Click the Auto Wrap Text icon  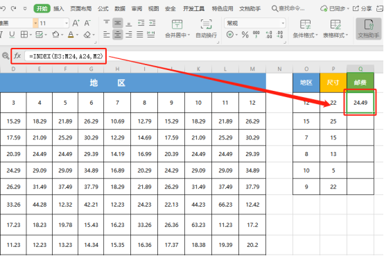click(206, 25)
